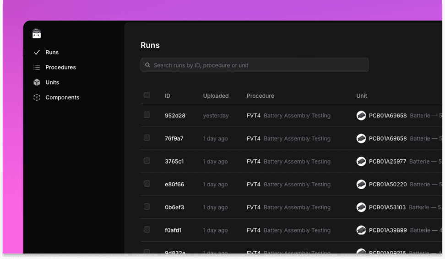The width and height of the screenshot is (445, 259).
Task: Click unit PCB01A53103
Action: pos(387,207)
